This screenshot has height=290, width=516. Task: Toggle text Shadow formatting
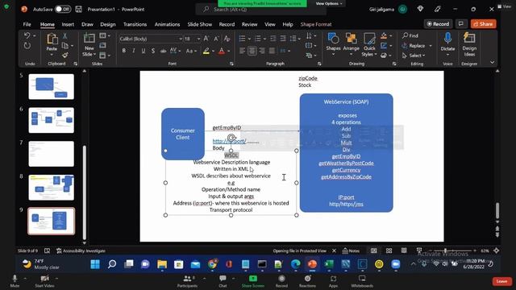pos(153,51)
